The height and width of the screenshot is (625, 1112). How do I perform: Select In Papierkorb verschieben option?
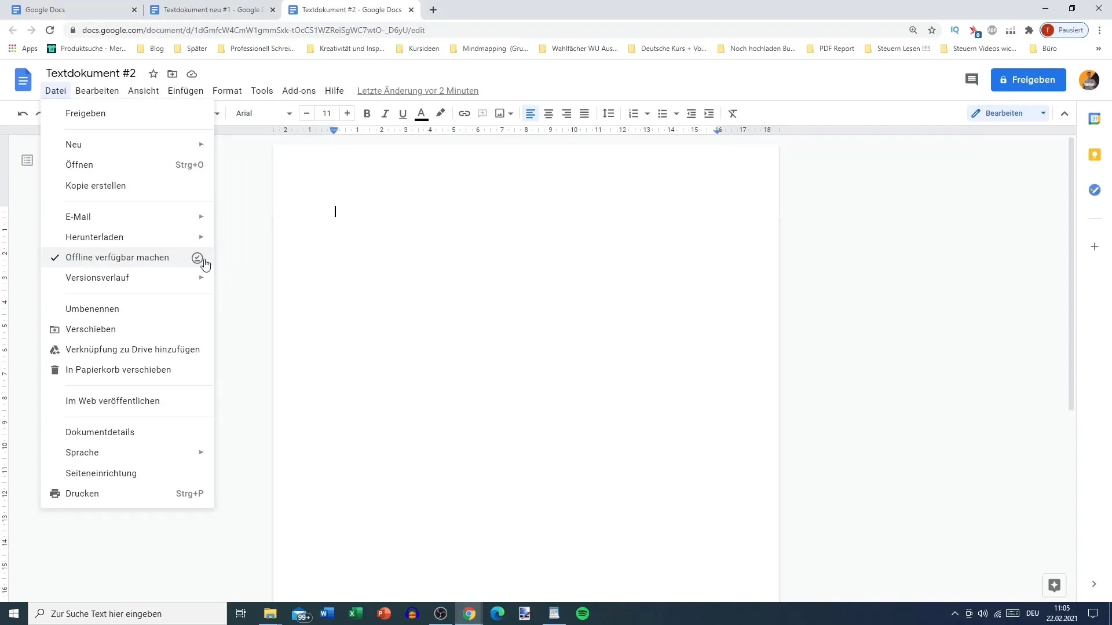pos(118,369)
